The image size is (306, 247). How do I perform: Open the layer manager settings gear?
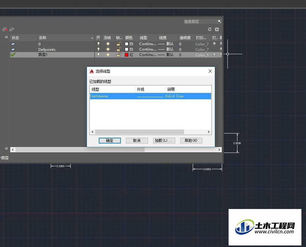pyautogui.click(x=217, y=29)
